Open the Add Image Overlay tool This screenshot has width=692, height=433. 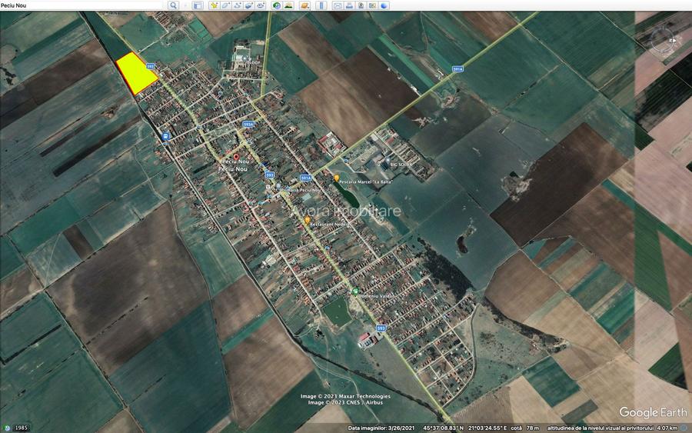[x=249, y=5]
